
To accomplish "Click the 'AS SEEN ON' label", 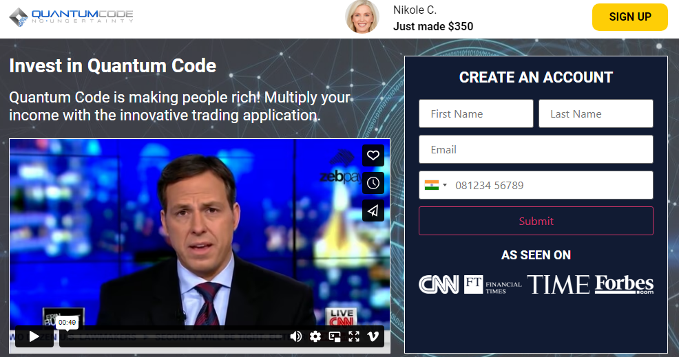I will coord(536,255).
